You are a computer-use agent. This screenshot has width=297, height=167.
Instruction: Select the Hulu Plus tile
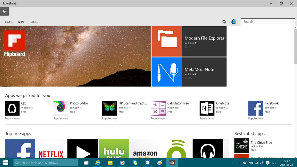114,149
